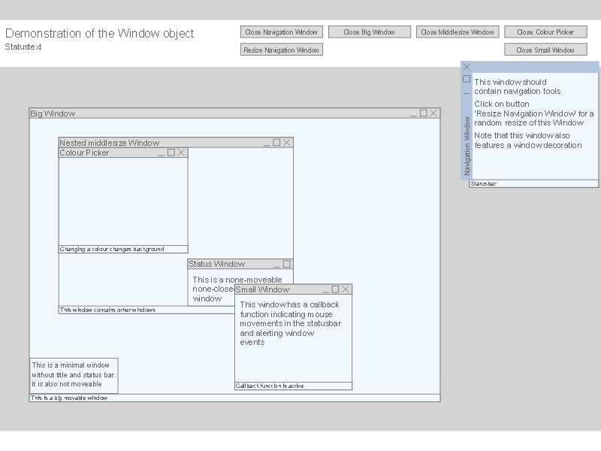This screenshot has height=451, width=601.
Task: Click the Close Middlesize Window button
Action: tap(458, 32)
